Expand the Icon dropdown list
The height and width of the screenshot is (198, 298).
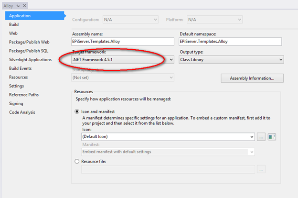252,137
